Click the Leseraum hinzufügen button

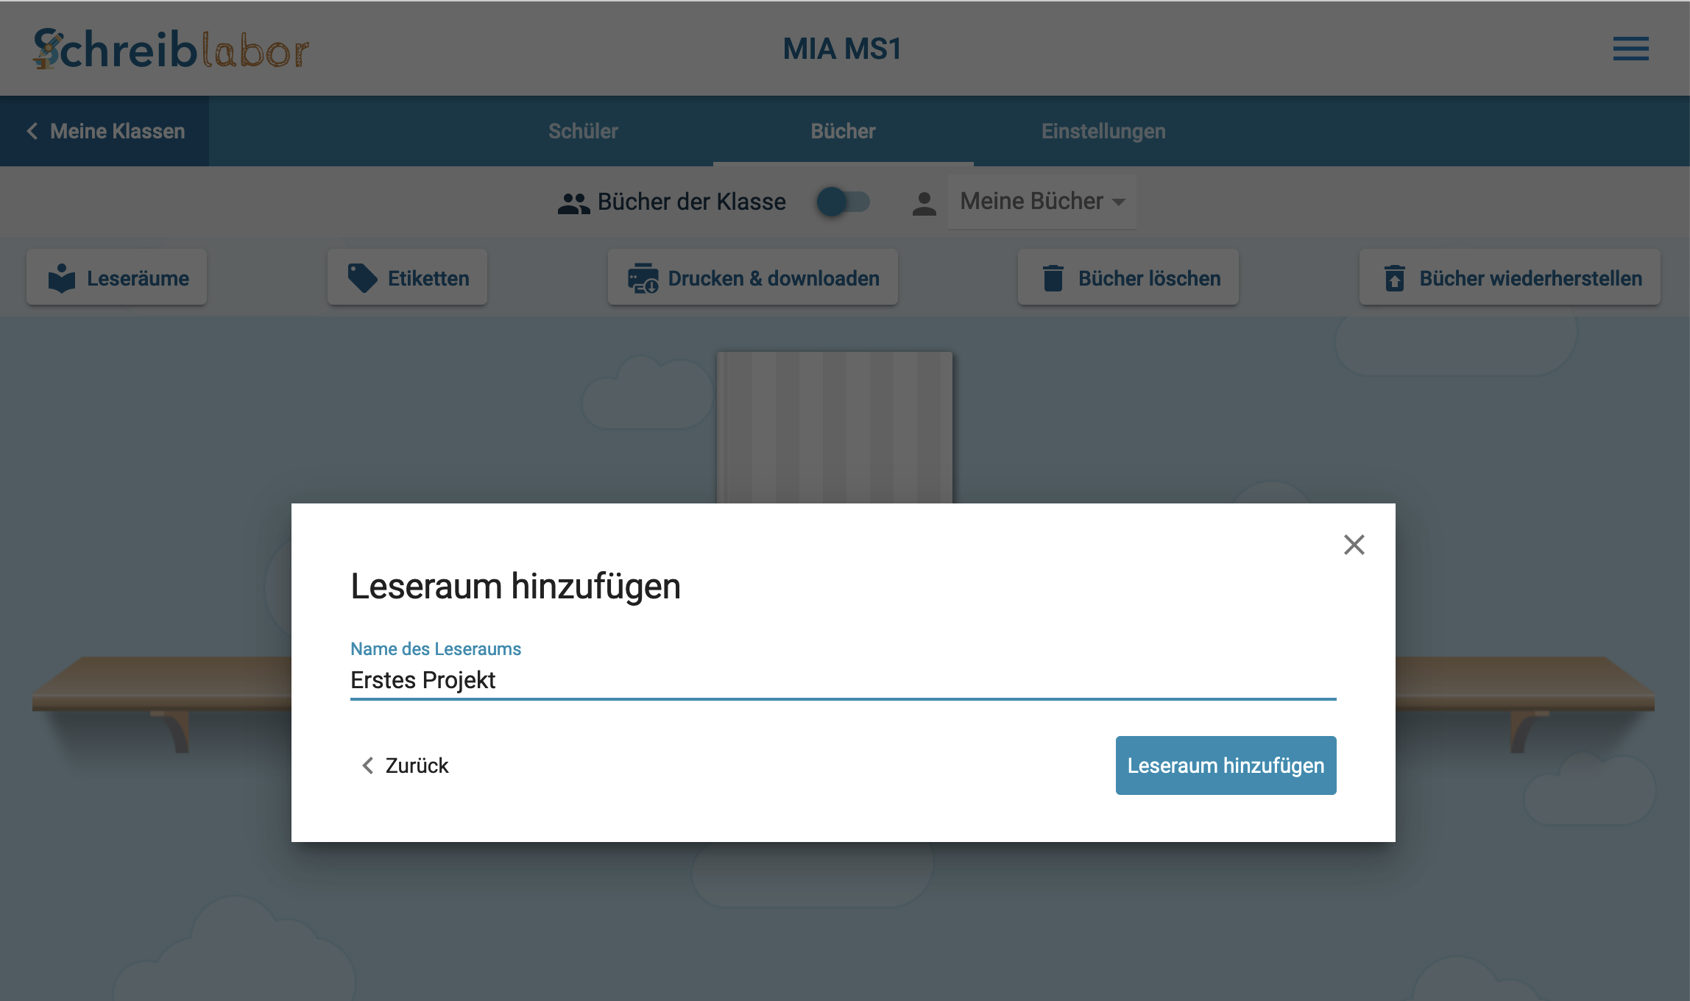tap(1226, 765)
